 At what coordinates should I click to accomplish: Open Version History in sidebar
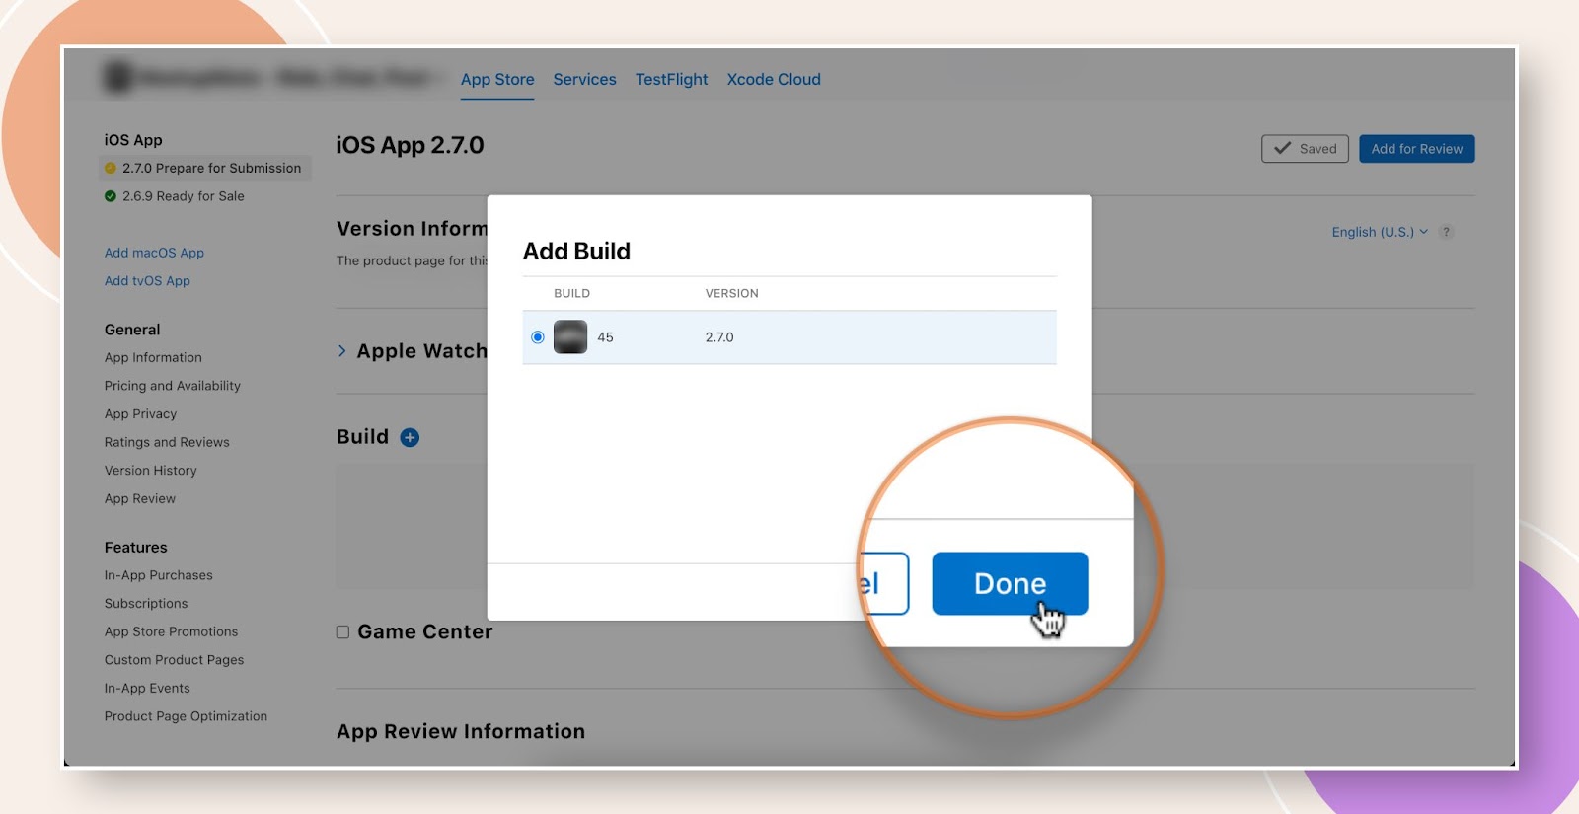tap(151, 471)
